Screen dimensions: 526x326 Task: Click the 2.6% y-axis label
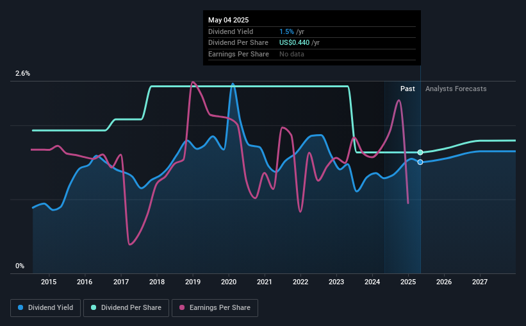click(x=22, y=73)
